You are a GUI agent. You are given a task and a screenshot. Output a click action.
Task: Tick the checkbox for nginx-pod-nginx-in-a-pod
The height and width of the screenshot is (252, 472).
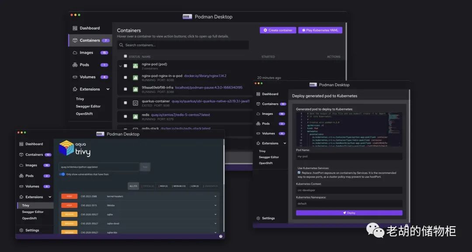125,78
